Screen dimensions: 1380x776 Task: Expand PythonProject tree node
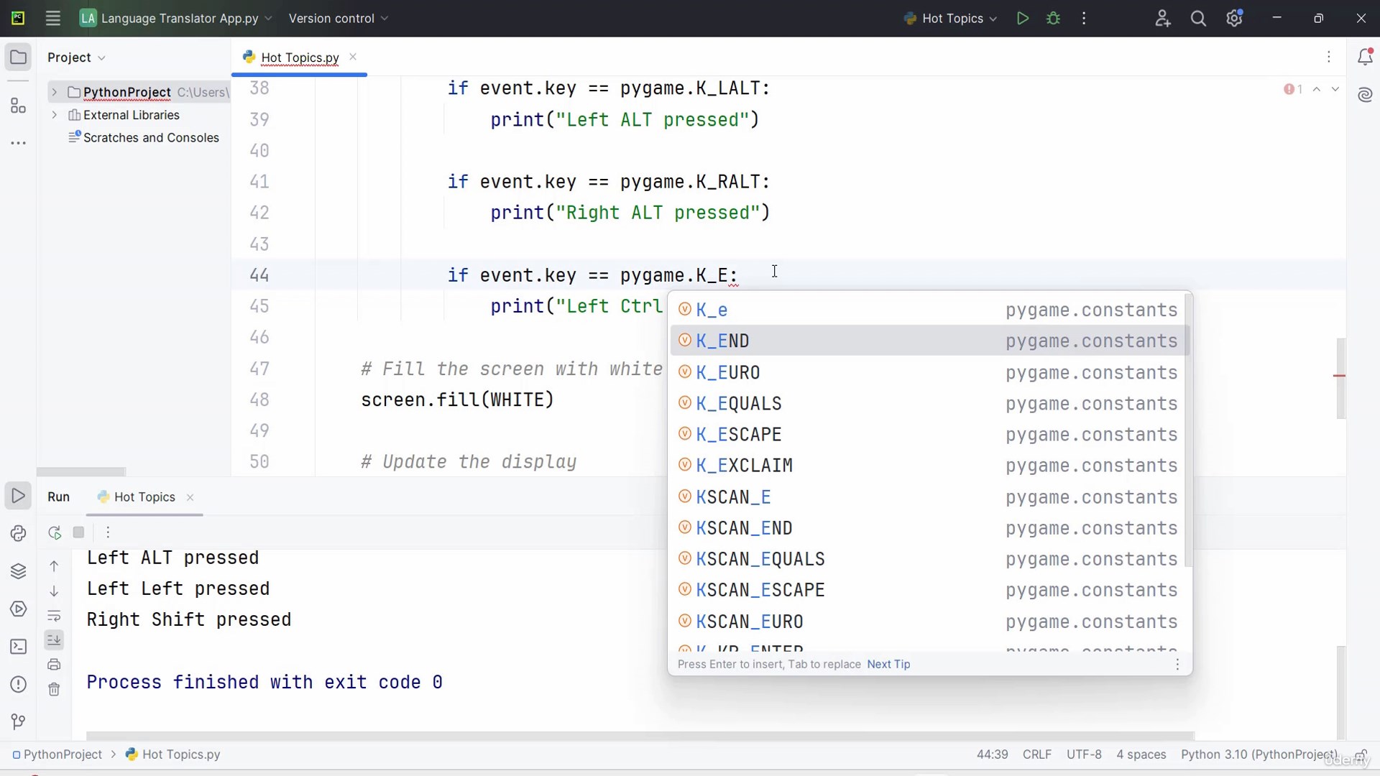pyautogui.click(x=54, y=92)
